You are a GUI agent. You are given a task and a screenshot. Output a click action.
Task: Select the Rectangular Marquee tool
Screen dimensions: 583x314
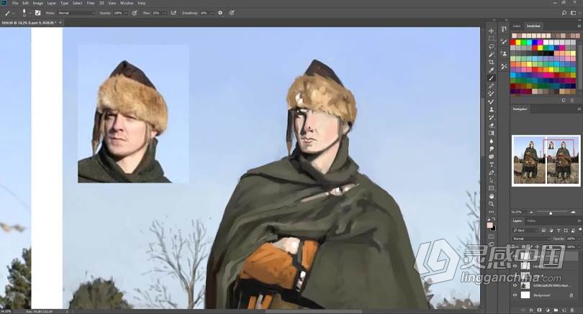point(491,39)
